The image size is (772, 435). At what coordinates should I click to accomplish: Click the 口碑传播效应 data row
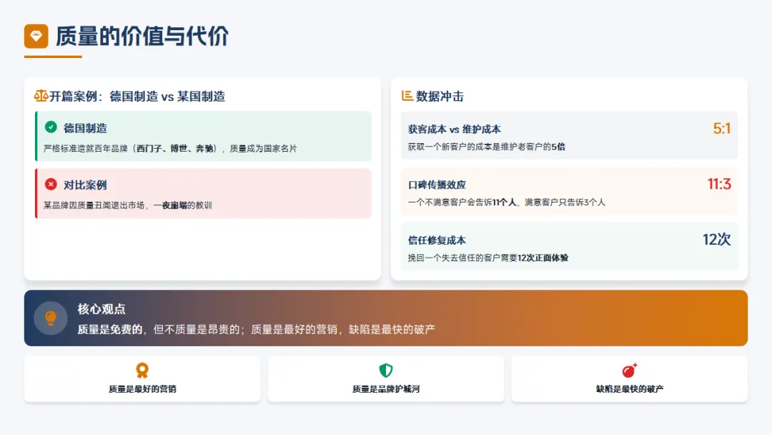[x=569, y=192]
